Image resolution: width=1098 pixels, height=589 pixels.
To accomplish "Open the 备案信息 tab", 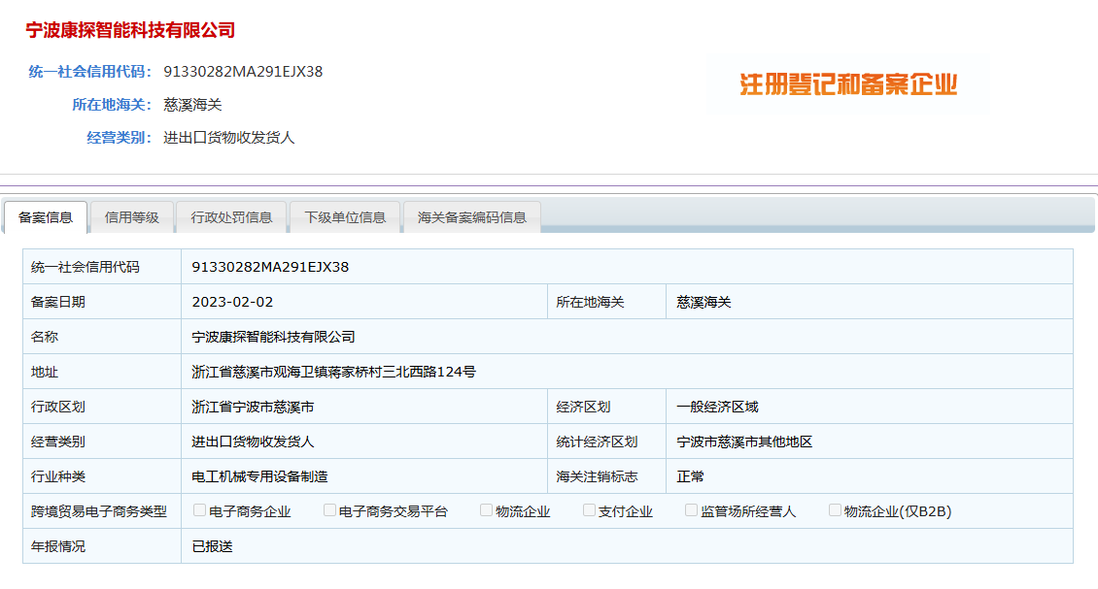I will 46,217.
